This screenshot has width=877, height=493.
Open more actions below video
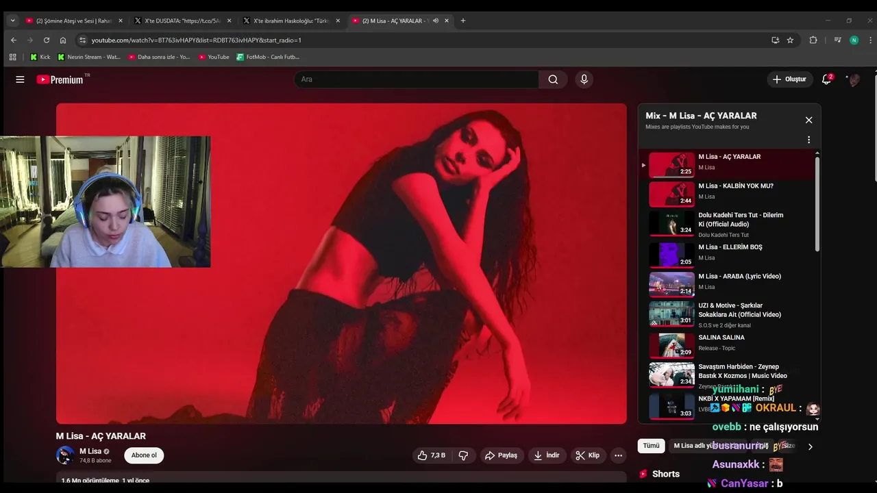618,455
